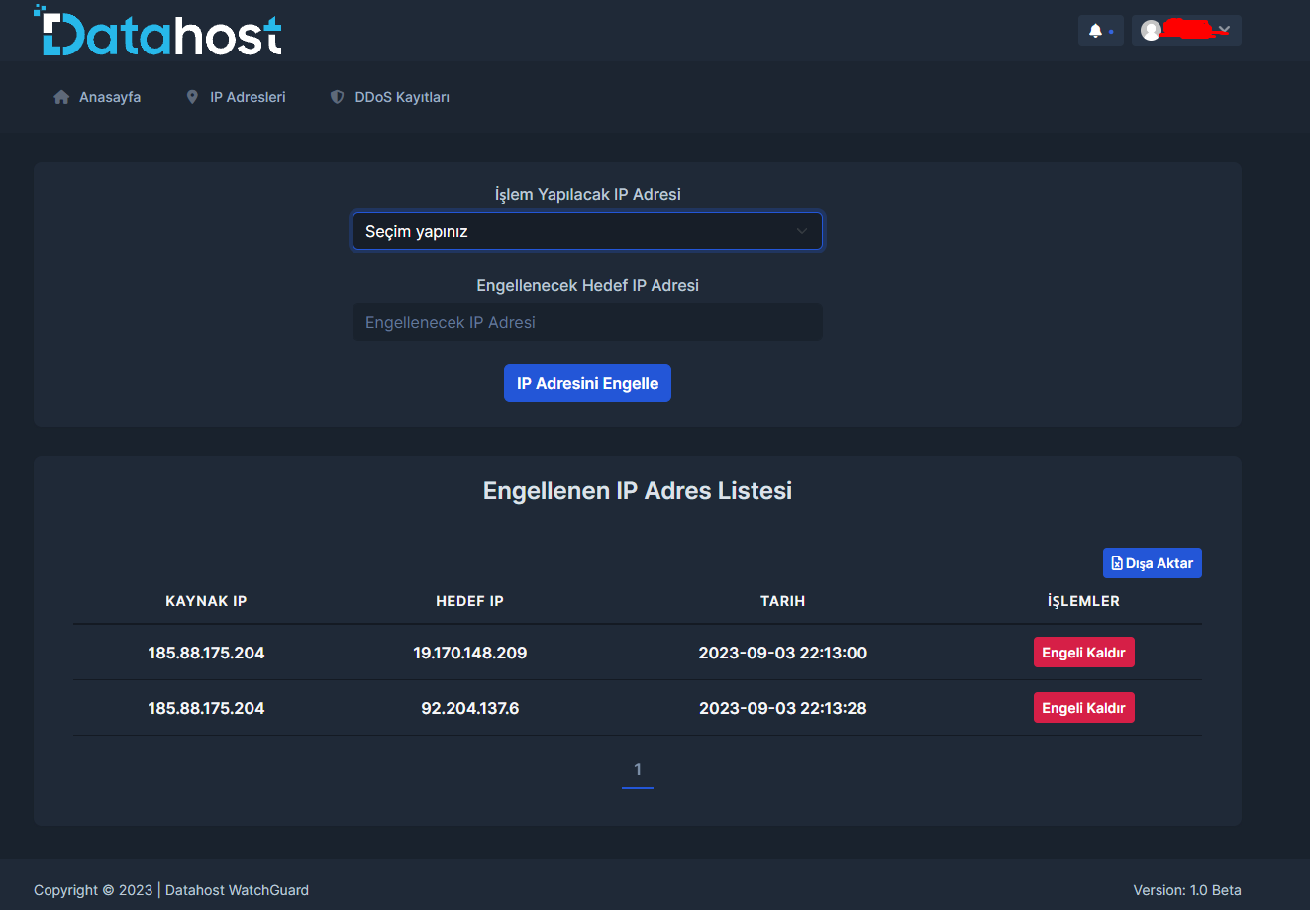1310x910 pixels.
Task: Click the İşlem Yapılacak IP Adresi label
Action: click(x=587, y=194)
